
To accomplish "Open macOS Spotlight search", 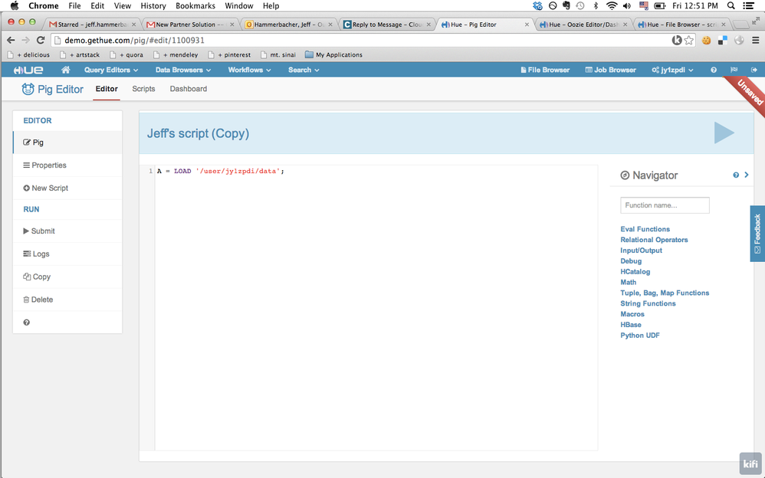I will [x=731, y=6].
